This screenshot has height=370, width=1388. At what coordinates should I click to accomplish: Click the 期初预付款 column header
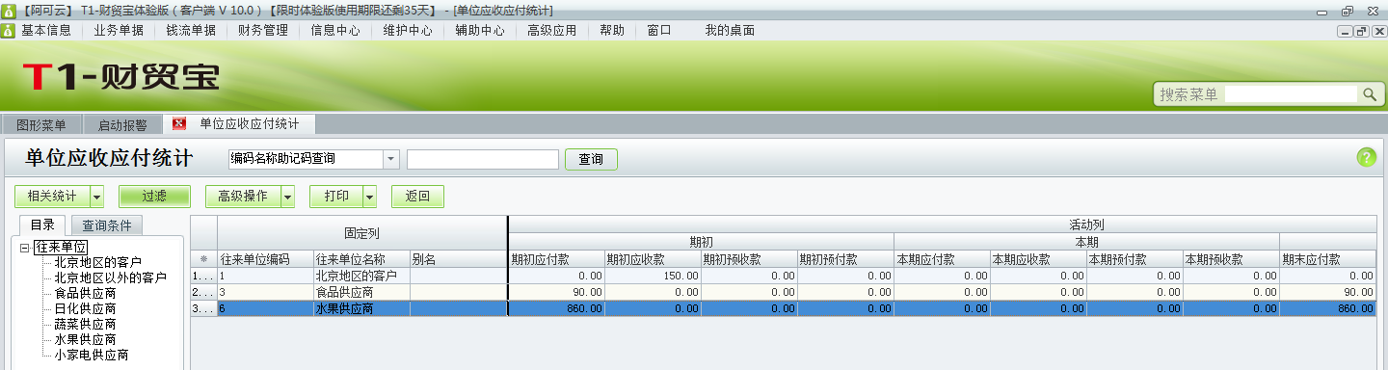pos(845,258)
